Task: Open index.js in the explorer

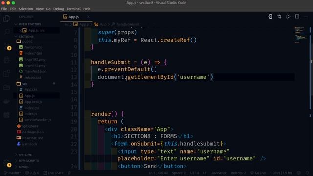Action: pos(28,114)
